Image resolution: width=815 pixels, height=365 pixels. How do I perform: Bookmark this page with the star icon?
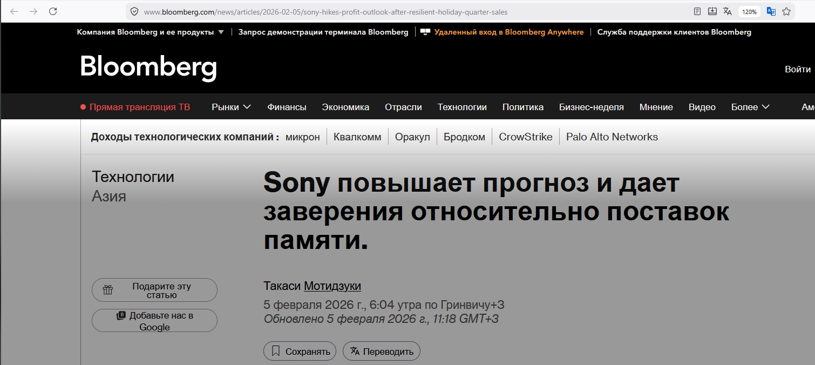786,11
